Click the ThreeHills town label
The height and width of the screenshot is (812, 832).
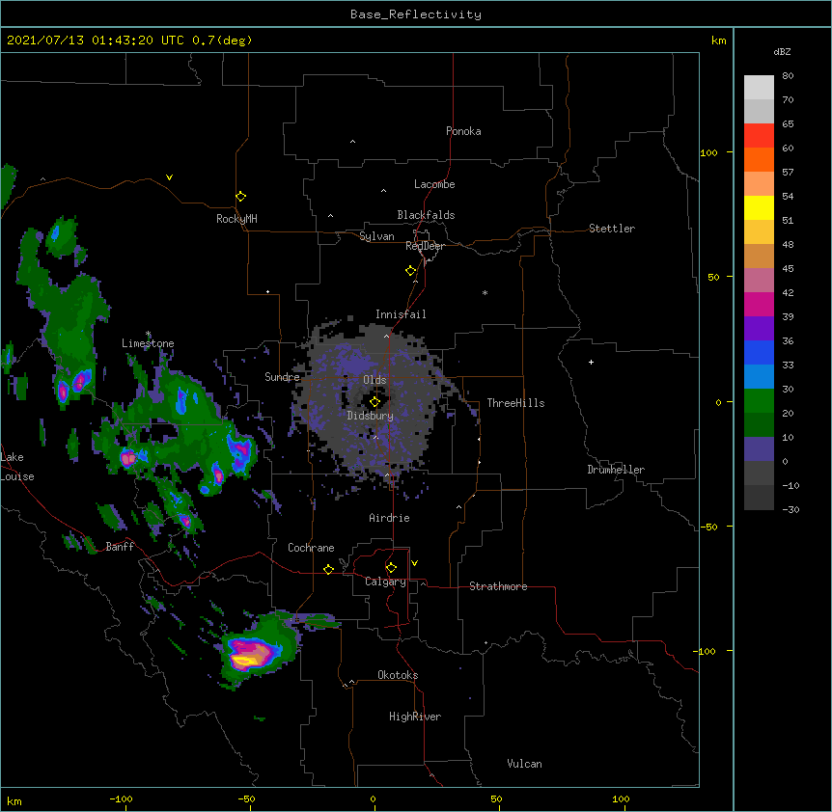point(515,403)
